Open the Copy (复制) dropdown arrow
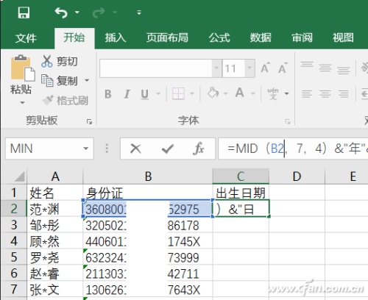Screen dimensions: 368x300 tap(87, 80)
